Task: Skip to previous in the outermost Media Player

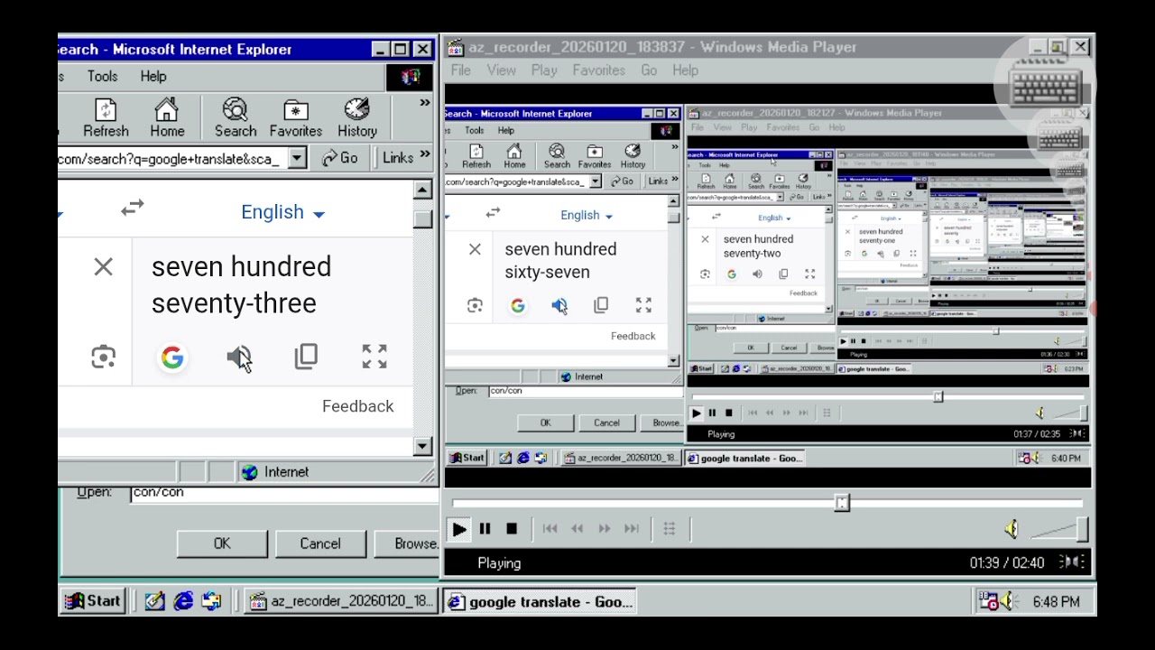Action: click(x=550, y=529)
